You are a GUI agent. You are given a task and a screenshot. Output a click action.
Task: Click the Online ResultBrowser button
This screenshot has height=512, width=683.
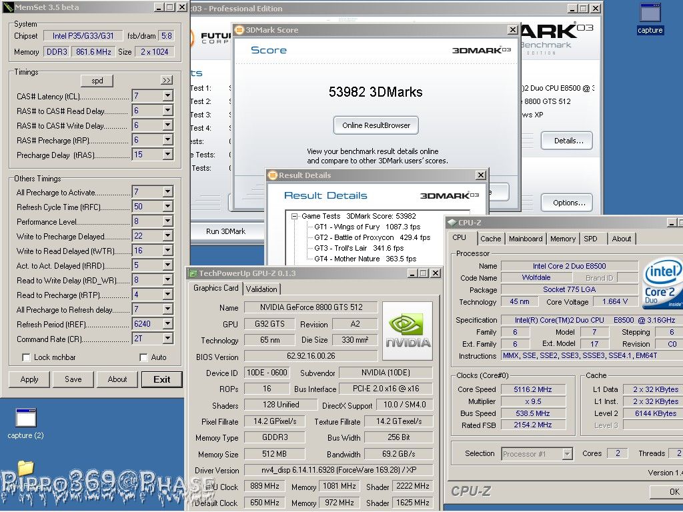pyautogui.click(x=376, y=125)
